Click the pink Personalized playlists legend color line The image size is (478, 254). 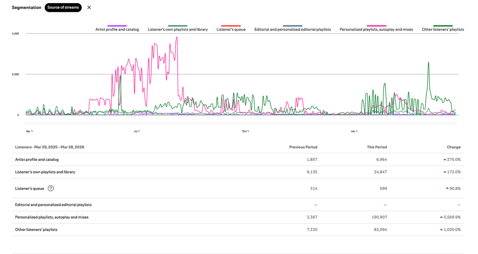[376, 26]
